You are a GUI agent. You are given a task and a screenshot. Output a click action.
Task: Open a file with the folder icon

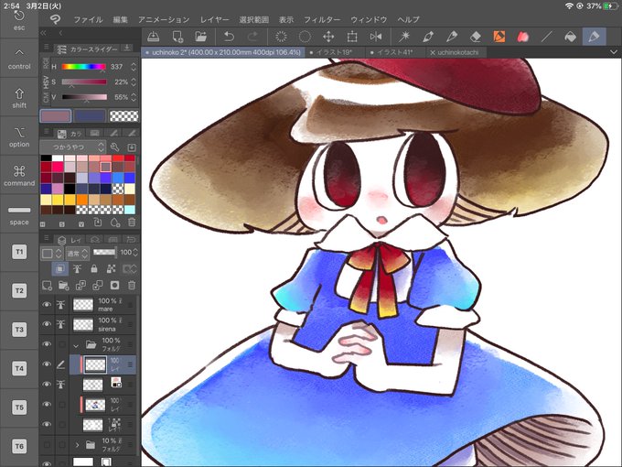[x=201, y=37]
